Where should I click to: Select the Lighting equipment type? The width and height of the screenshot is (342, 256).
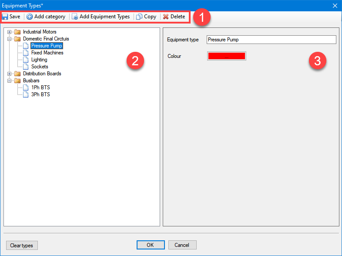coord(39,60)
